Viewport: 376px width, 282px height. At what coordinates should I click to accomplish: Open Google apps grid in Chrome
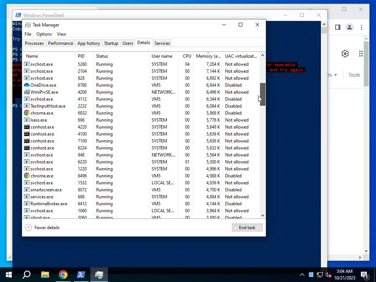coord(361,54)
